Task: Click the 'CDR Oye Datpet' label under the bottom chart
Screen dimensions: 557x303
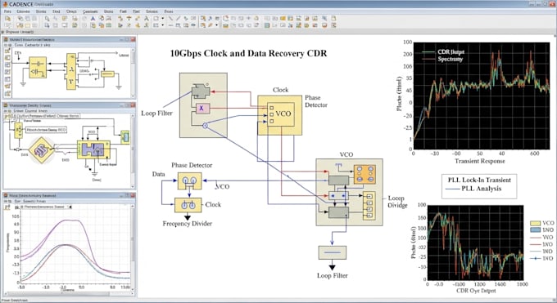Action: pos(476,291)
